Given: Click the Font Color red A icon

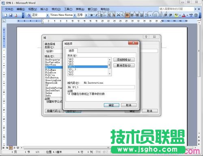Looking at the screenshot, I should (x=184, y=15).
